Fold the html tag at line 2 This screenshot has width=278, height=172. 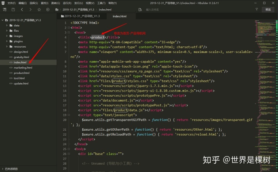pos(69,28)
